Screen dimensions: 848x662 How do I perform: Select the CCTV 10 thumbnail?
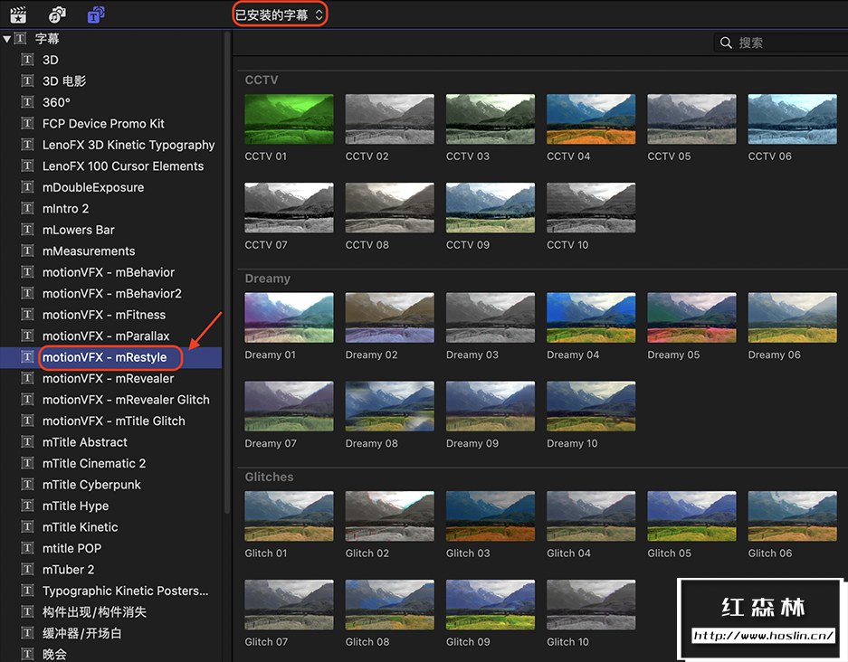coord(591,207)
